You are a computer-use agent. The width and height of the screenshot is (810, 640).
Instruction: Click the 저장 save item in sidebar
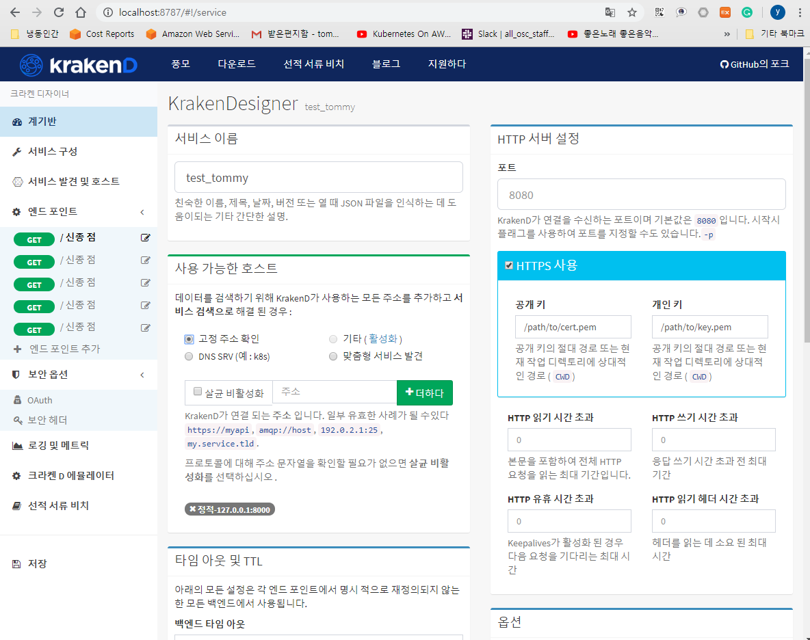click(79, 563)
